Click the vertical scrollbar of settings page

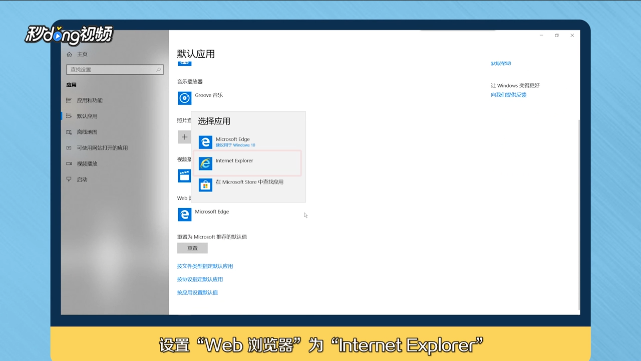tap(579, 215)
